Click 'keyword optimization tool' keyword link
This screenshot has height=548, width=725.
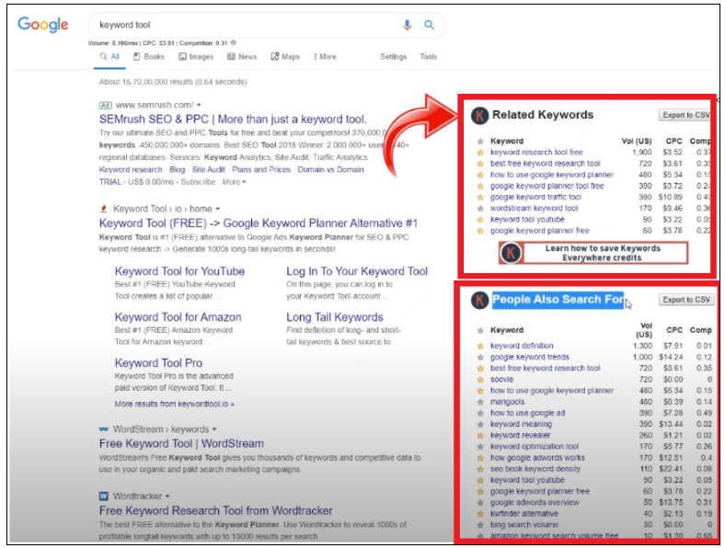(535, 446)
